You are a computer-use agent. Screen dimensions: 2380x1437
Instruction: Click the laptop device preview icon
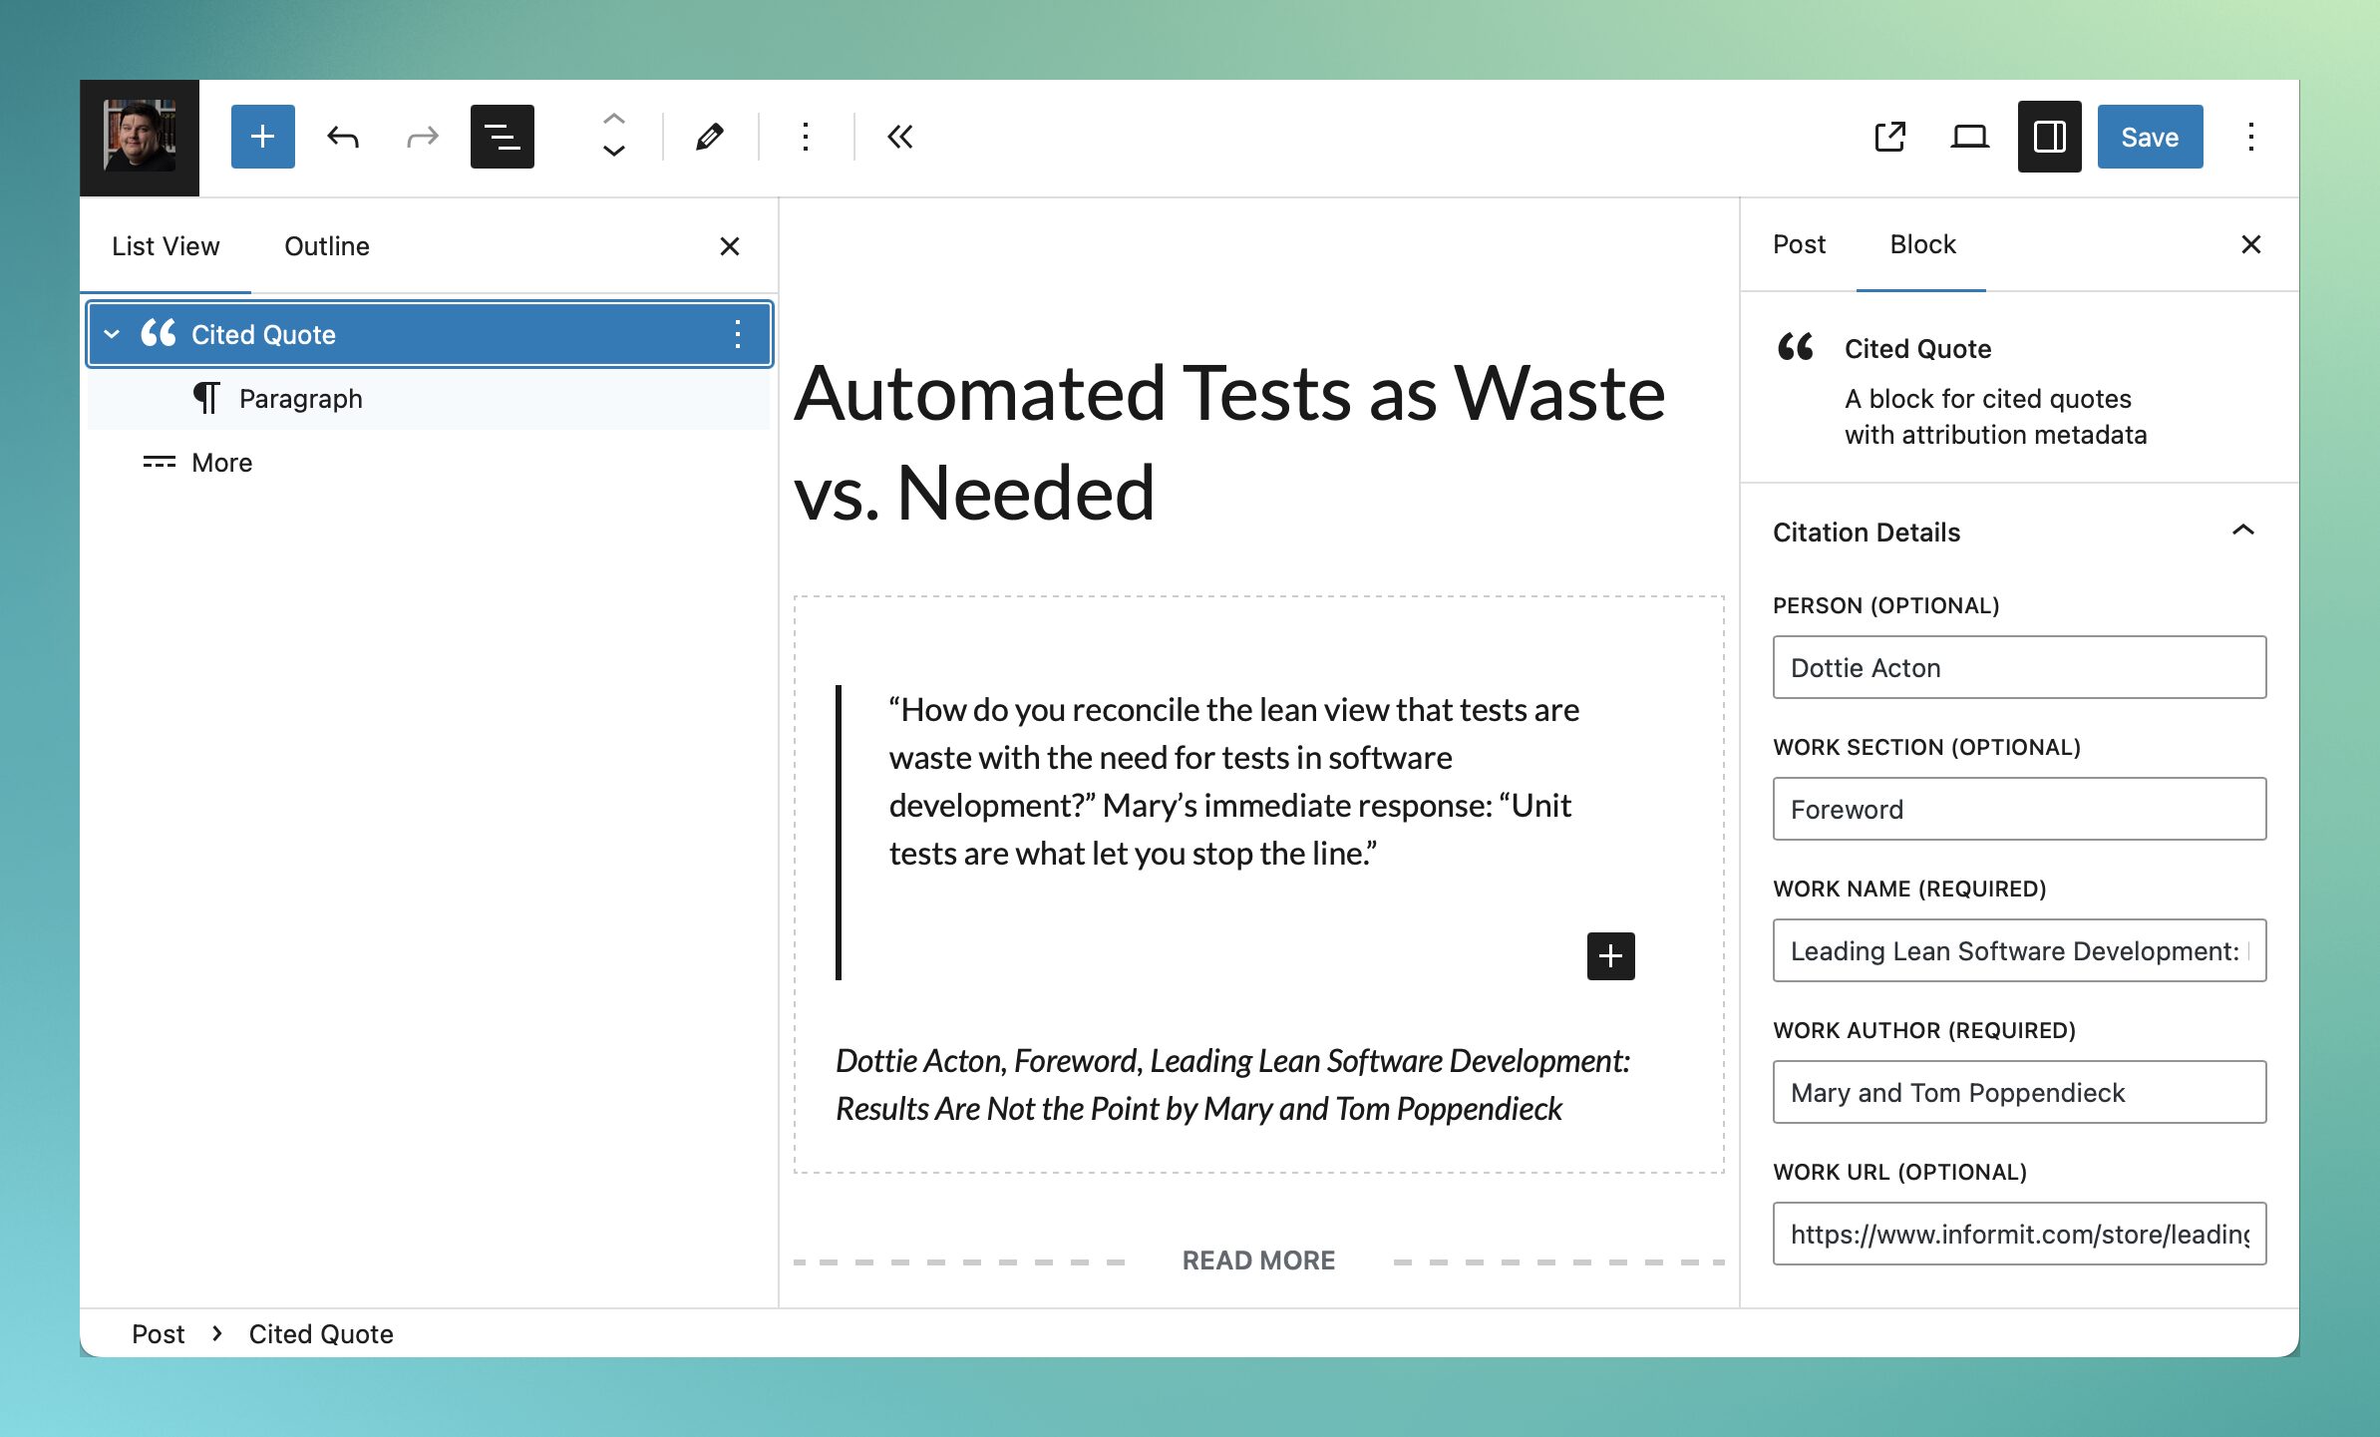pos(1969,137)
